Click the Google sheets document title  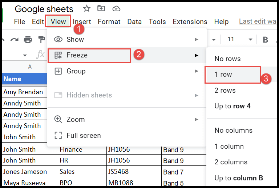click(x=44, y=9)
